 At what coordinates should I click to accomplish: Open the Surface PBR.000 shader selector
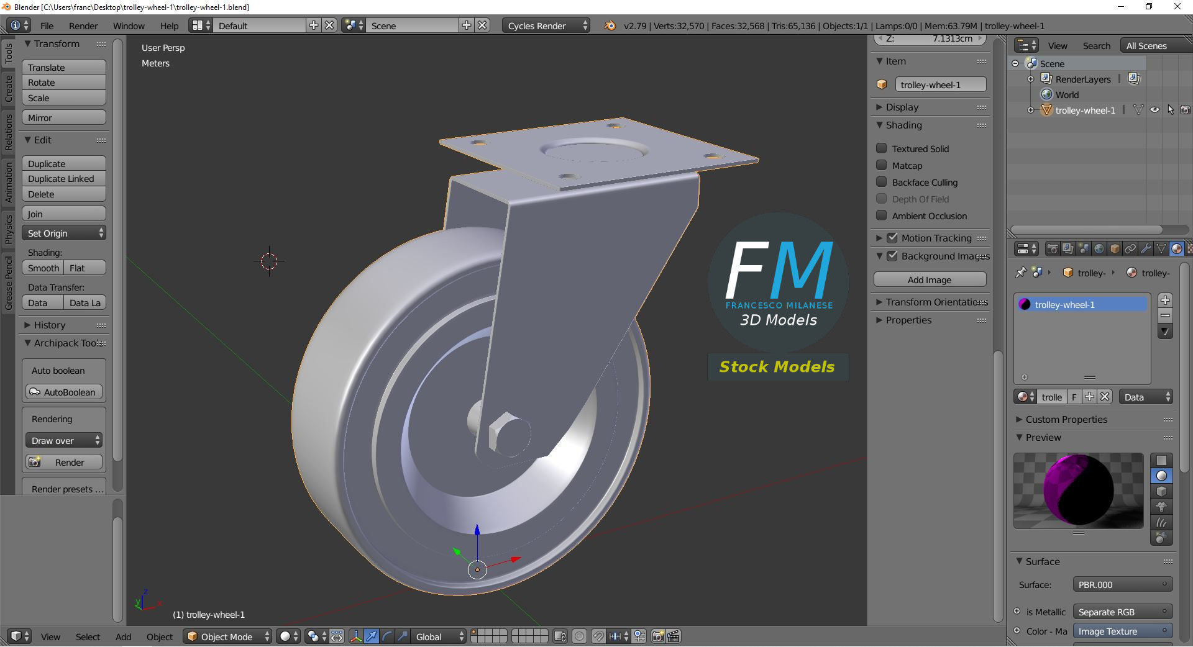coord(1122,584)
